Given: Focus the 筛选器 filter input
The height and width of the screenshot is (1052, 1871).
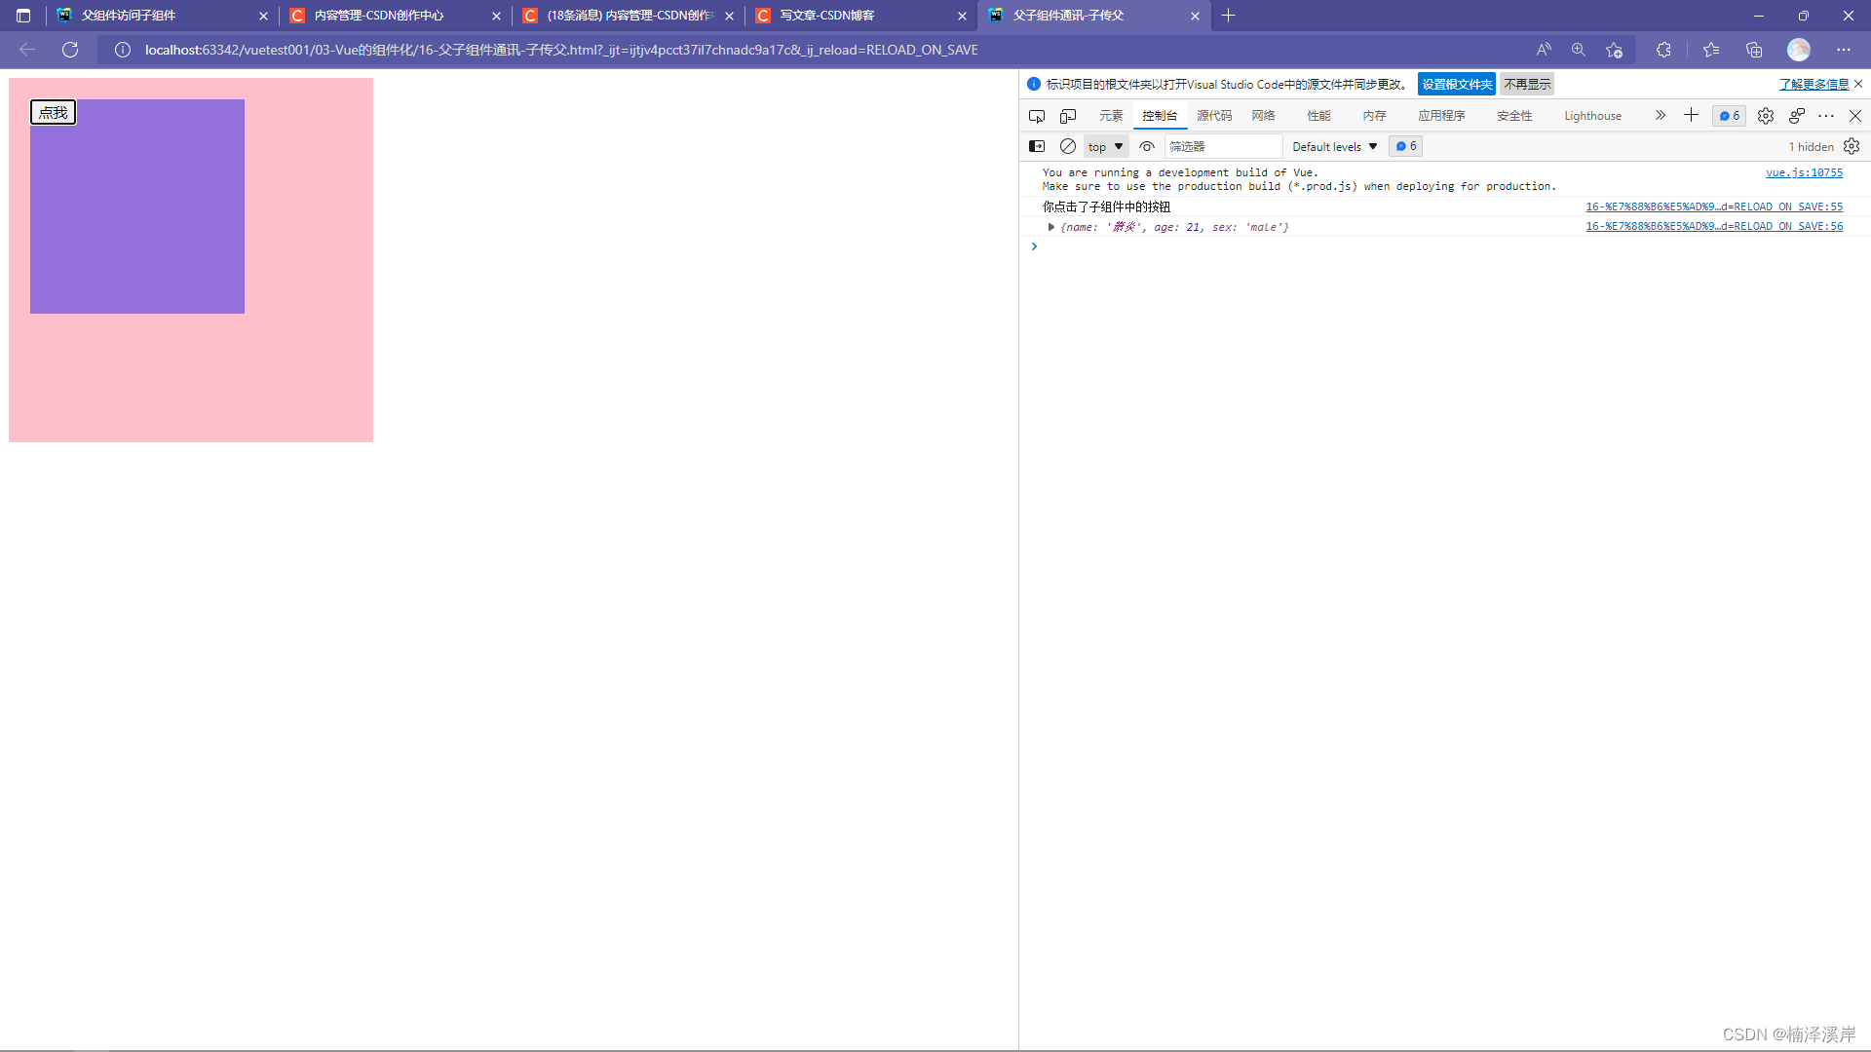Looking at the screenshot, I should coord(1223,146).
